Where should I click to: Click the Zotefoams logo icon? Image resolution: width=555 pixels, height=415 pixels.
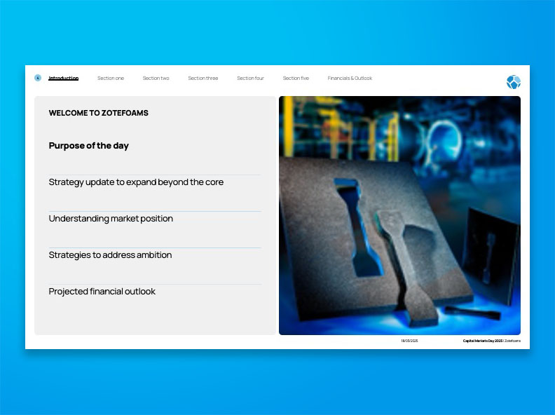(x=513, y=82)
